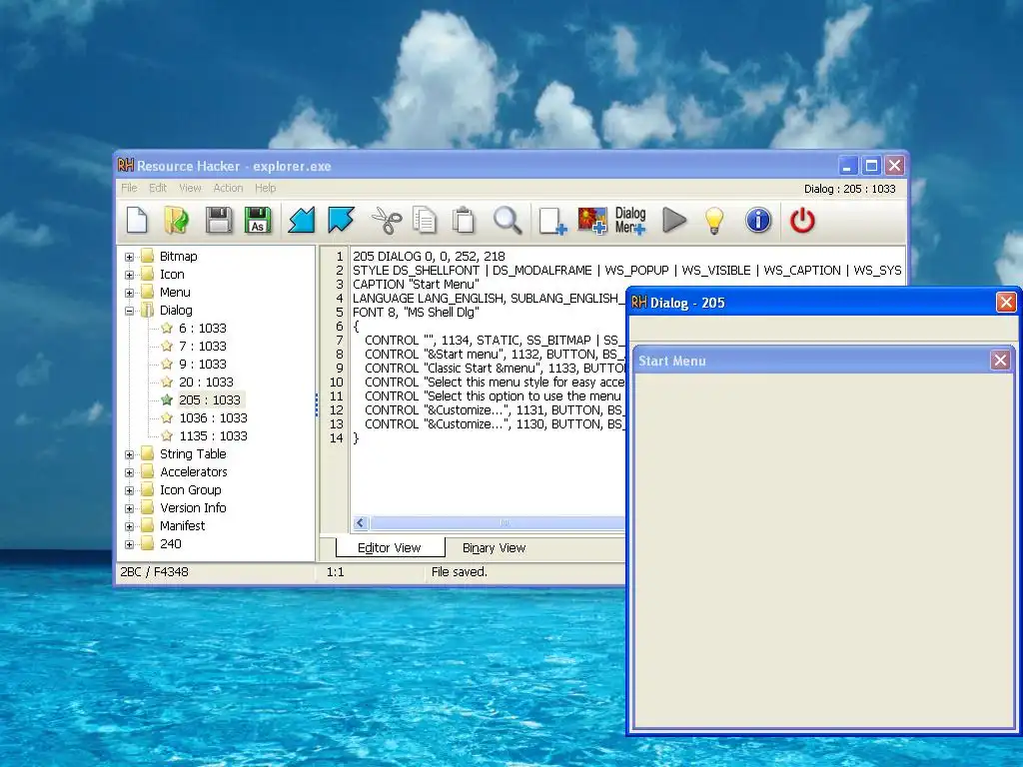
Task: Click the green Save As floppy icon
Action: pyautogui.click(x=258, y=220)
